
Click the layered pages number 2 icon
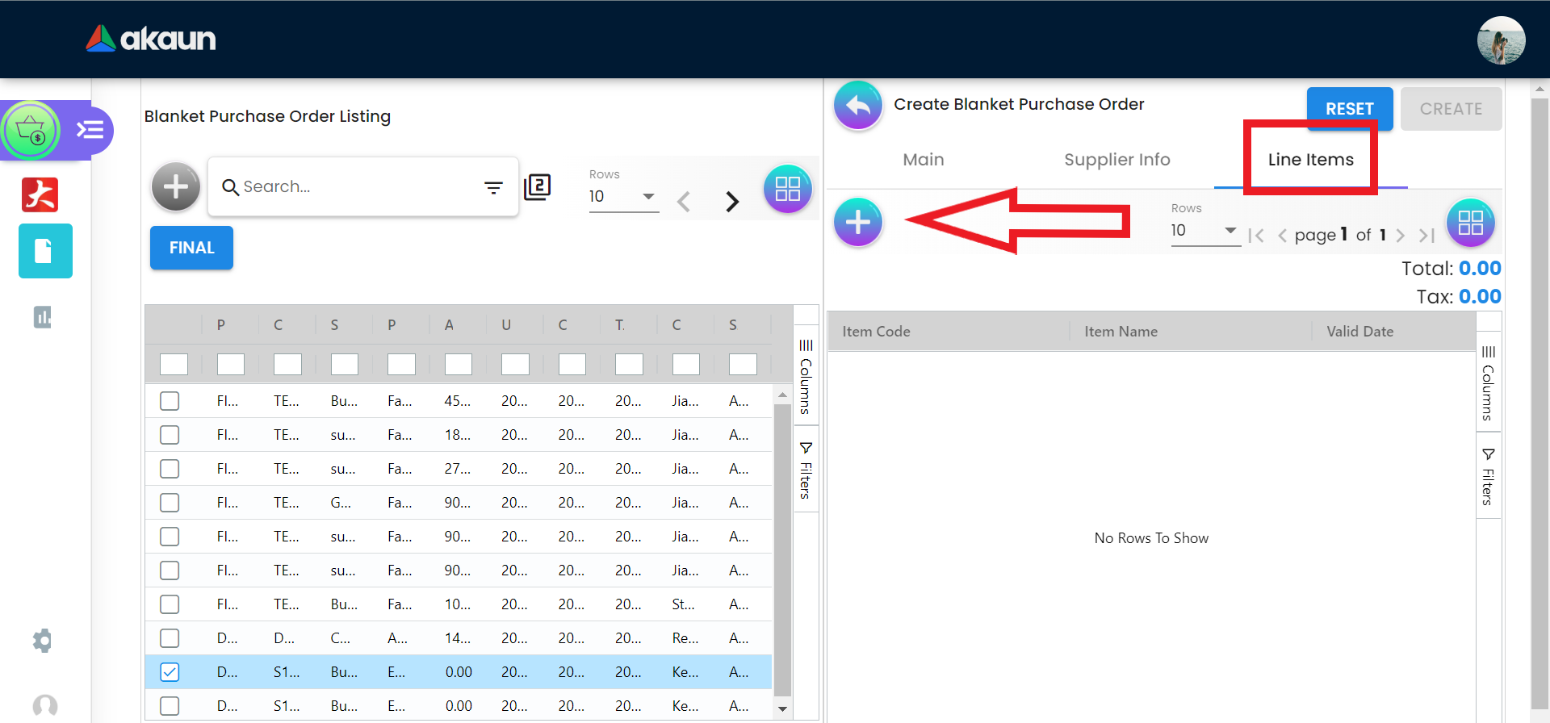point(538,187)
